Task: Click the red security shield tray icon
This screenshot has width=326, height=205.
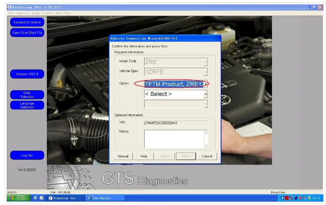Action: coord(300,198)
